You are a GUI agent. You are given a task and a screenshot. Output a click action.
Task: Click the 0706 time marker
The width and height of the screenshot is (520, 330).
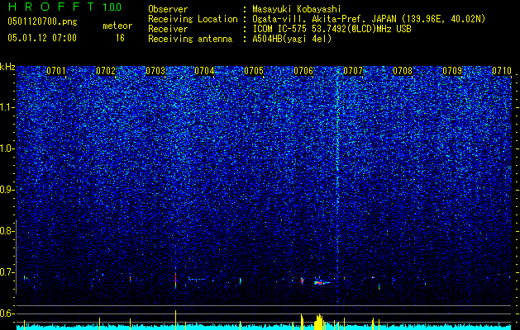(303, 71)
